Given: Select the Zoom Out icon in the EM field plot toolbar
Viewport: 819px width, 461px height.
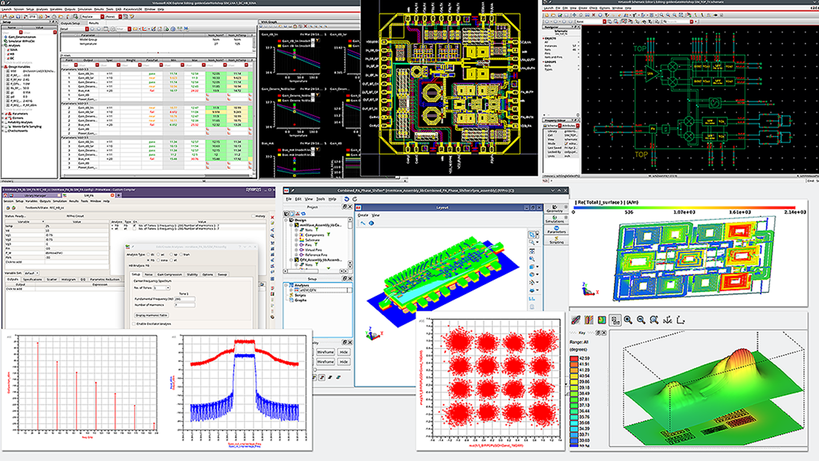Looking at the screenshot, I should 640,320.
